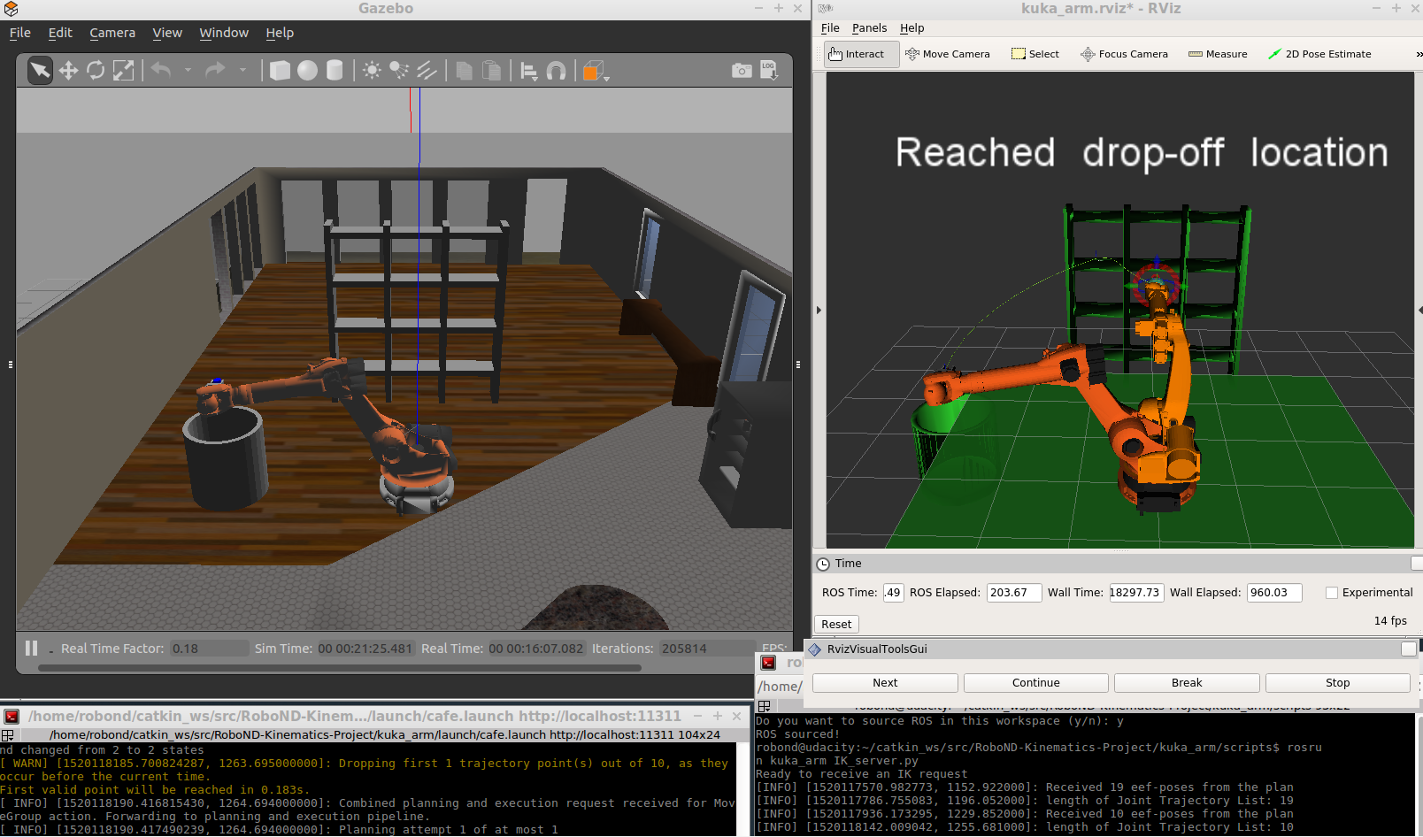The height and width of the screenshot is (837, 1423).
Task: Select the Focus Camera tool in RViz
Action: click(x=1124, y=54)
